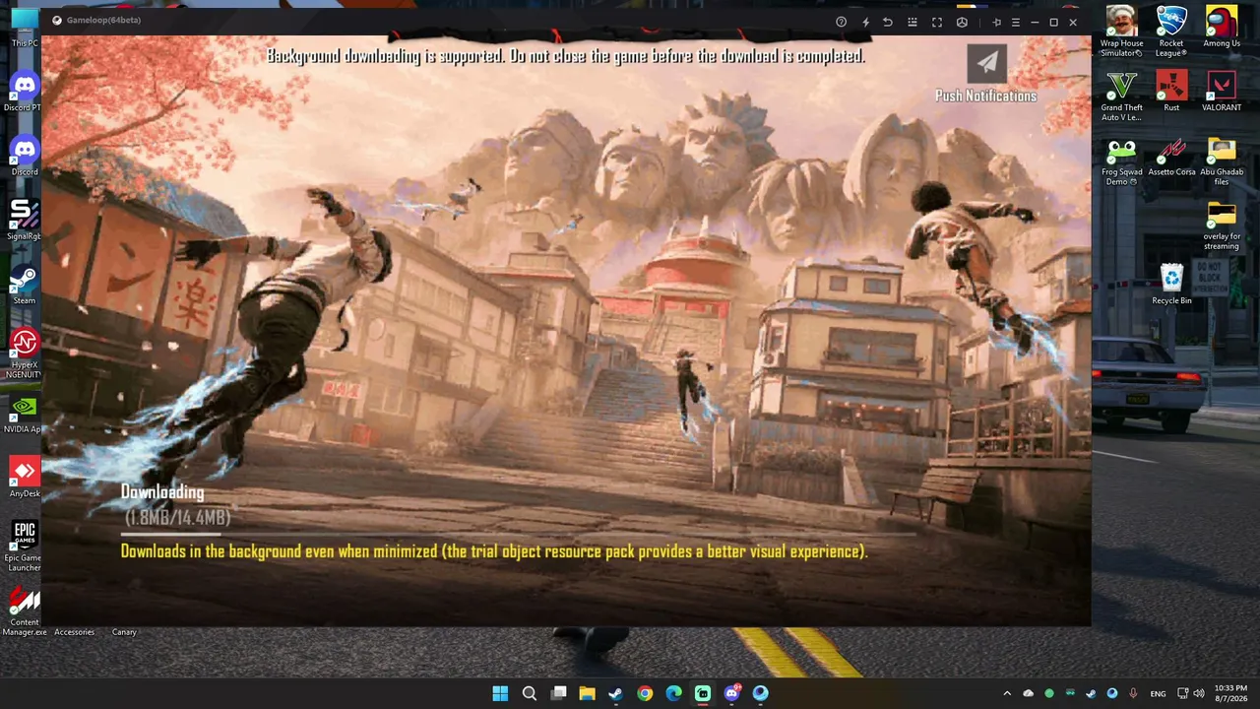The image size is (1260, 709).
Task: Select the SignalRgb desktop shortcut
Action: (x=25, y=222)
